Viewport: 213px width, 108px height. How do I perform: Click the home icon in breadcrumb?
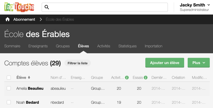[8, 19]
